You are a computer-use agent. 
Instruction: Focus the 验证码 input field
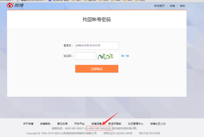pos(86,56)
